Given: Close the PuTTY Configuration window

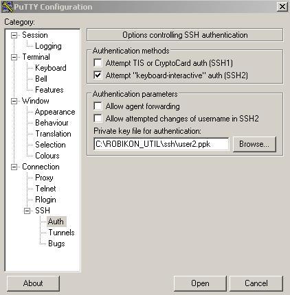Looking at the screenshot, I should point(282,6).
